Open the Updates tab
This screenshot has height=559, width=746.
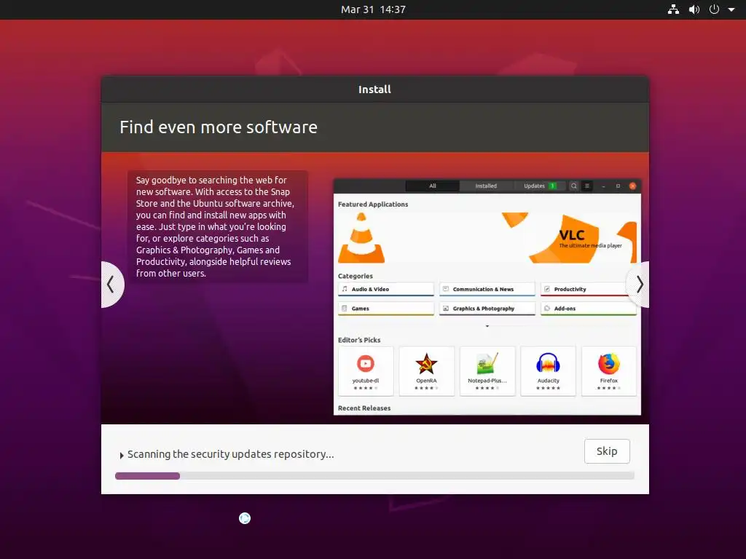coord(540,186)
